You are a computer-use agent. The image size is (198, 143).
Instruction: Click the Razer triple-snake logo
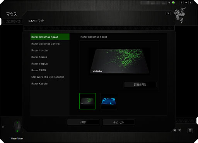click(x=180, y=15)
